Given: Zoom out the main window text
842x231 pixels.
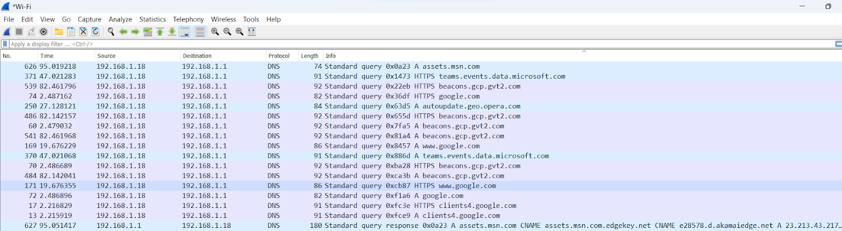Looking at the screenshot, I should click(227, 31).
